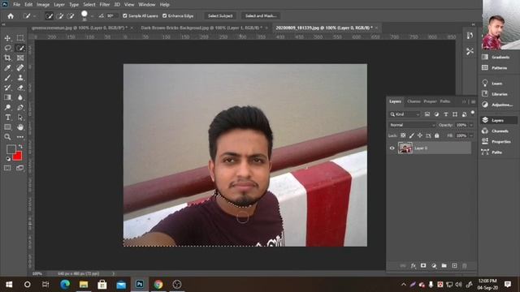Viewport: 520px width, 292px height.
Task: Select the Hand tool
Action: pos(20,127)
